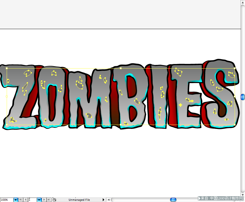Go to the next artboard

pyautogui.click(x=44, y=200)
